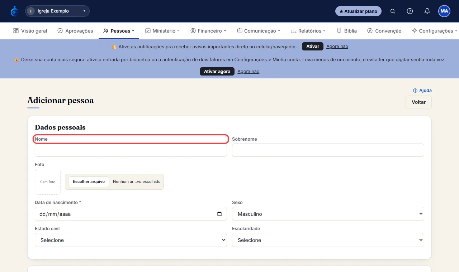Screen dimensions: 459x272
Task: Click Ativar for notifications
Action: click(x=313, y=47)
